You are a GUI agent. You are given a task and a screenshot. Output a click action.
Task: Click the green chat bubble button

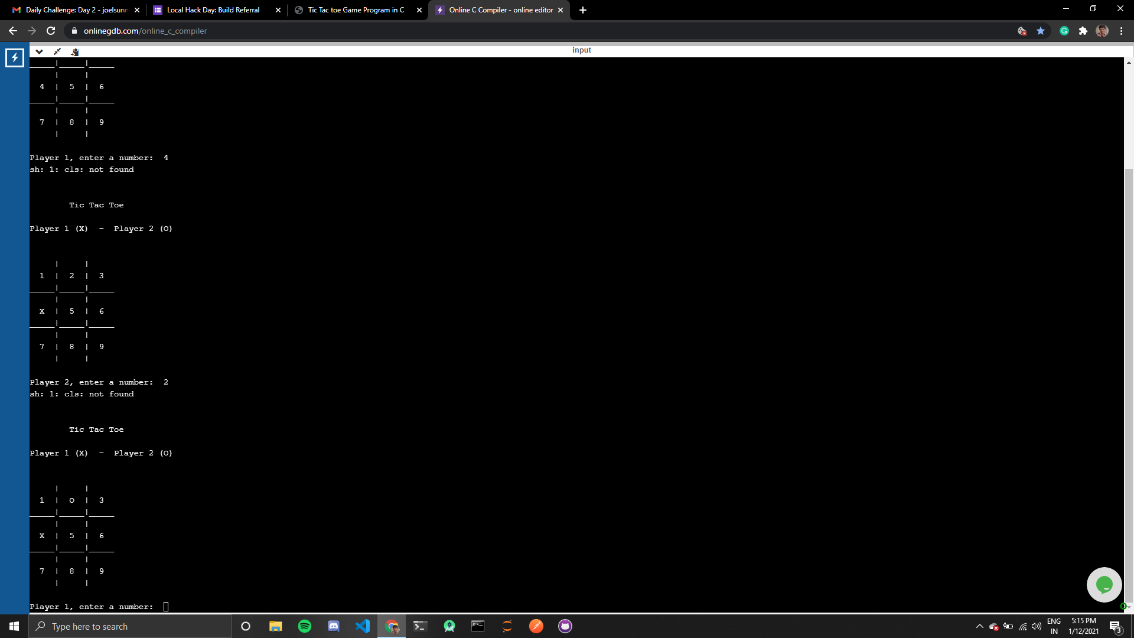(x=1104, y=585)
